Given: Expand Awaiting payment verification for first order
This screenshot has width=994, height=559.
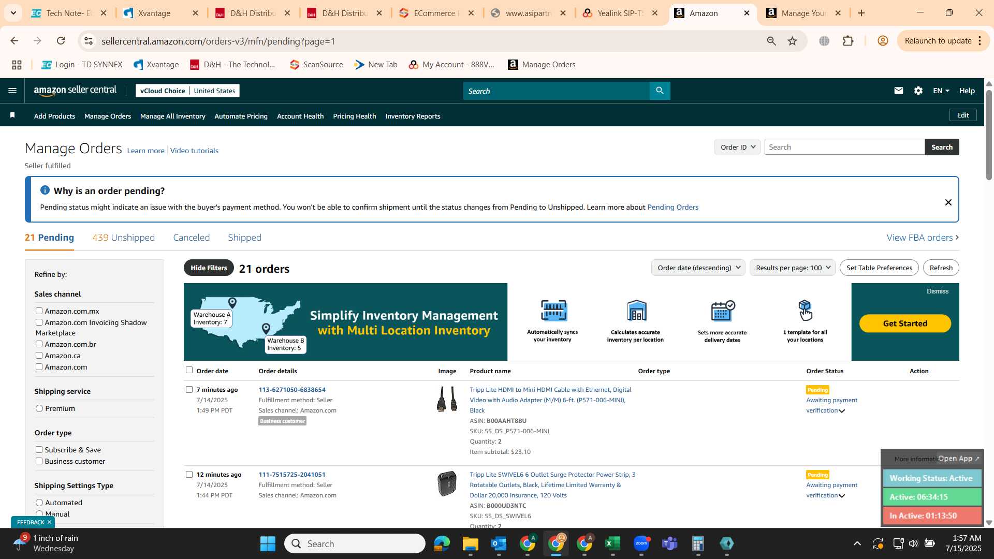Looking at the screenshot, I should (x=842, y=411).
